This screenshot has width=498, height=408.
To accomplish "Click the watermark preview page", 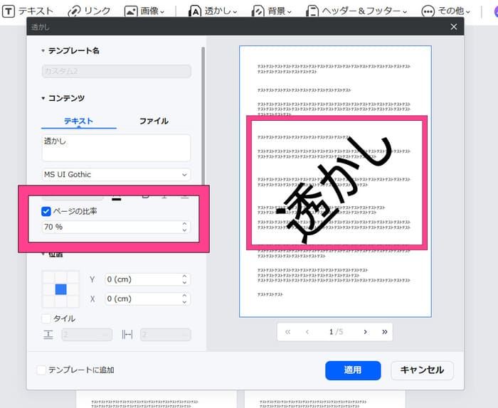I will point(335,181).
